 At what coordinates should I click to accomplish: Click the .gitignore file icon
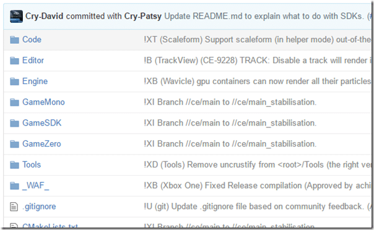pyautogui.click(x=14, y=207)
